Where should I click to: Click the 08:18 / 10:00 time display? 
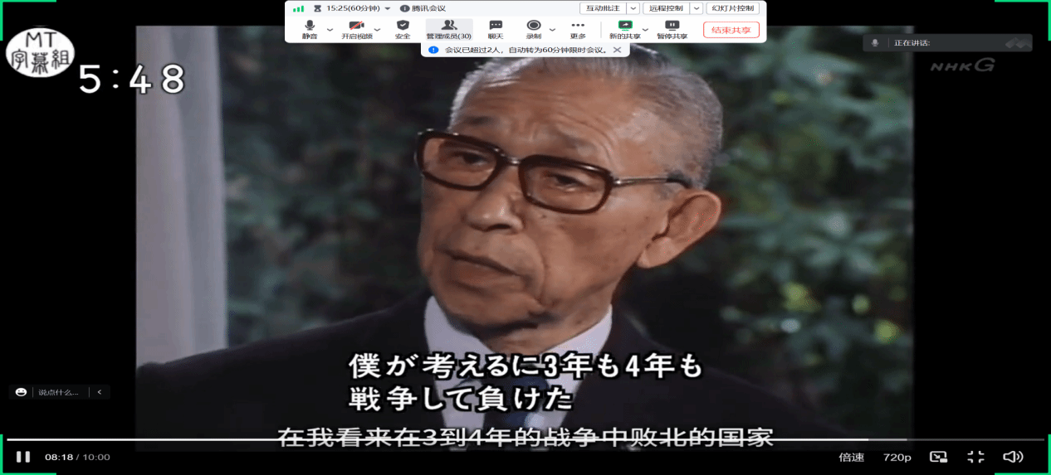(77, 458)
